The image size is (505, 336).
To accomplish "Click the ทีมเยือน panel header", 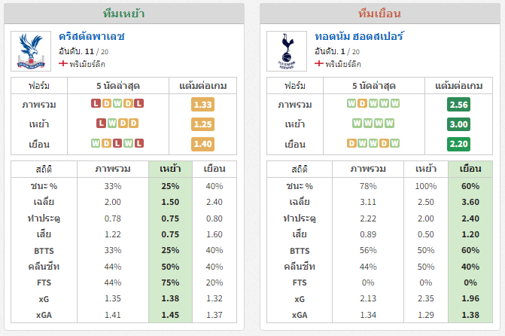I will point(380,14).
